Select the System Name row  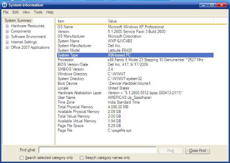tap(135, 41)
